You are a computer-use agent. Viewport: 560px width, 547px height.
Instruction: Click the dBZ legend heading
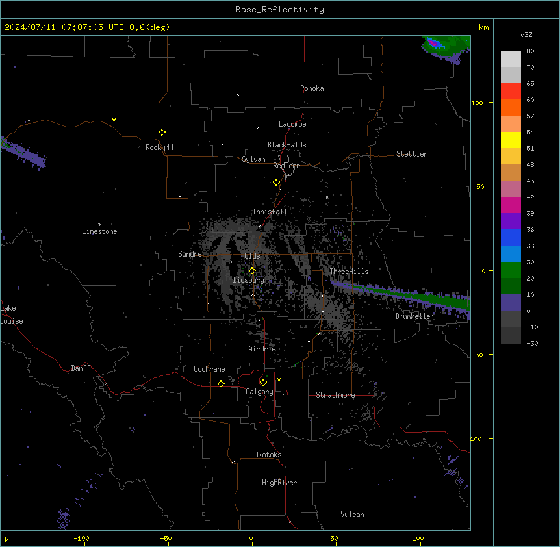pyautogui.click(x=526, y=35)
